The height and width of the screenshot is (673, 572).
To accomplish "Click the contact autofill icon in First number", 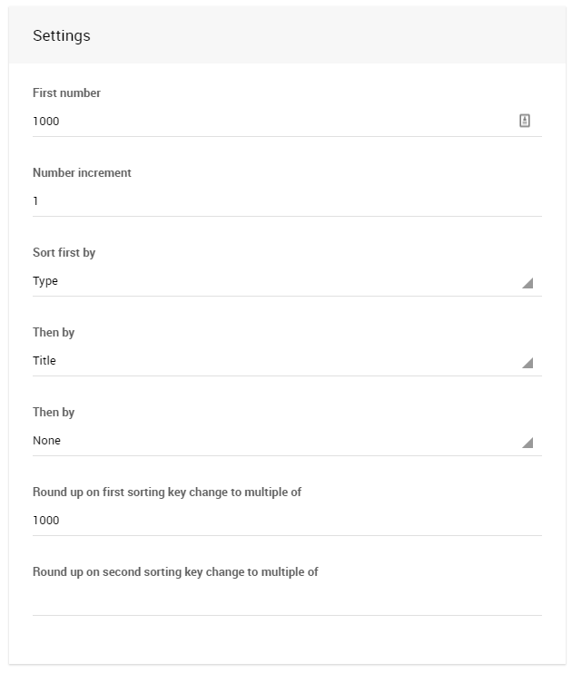I will click(525, 121).
